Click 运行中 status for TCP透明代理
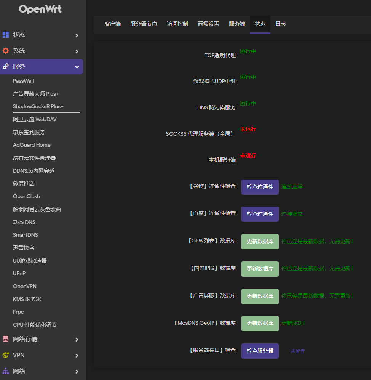The image size is (371, 380). click(x=248, y=51)
